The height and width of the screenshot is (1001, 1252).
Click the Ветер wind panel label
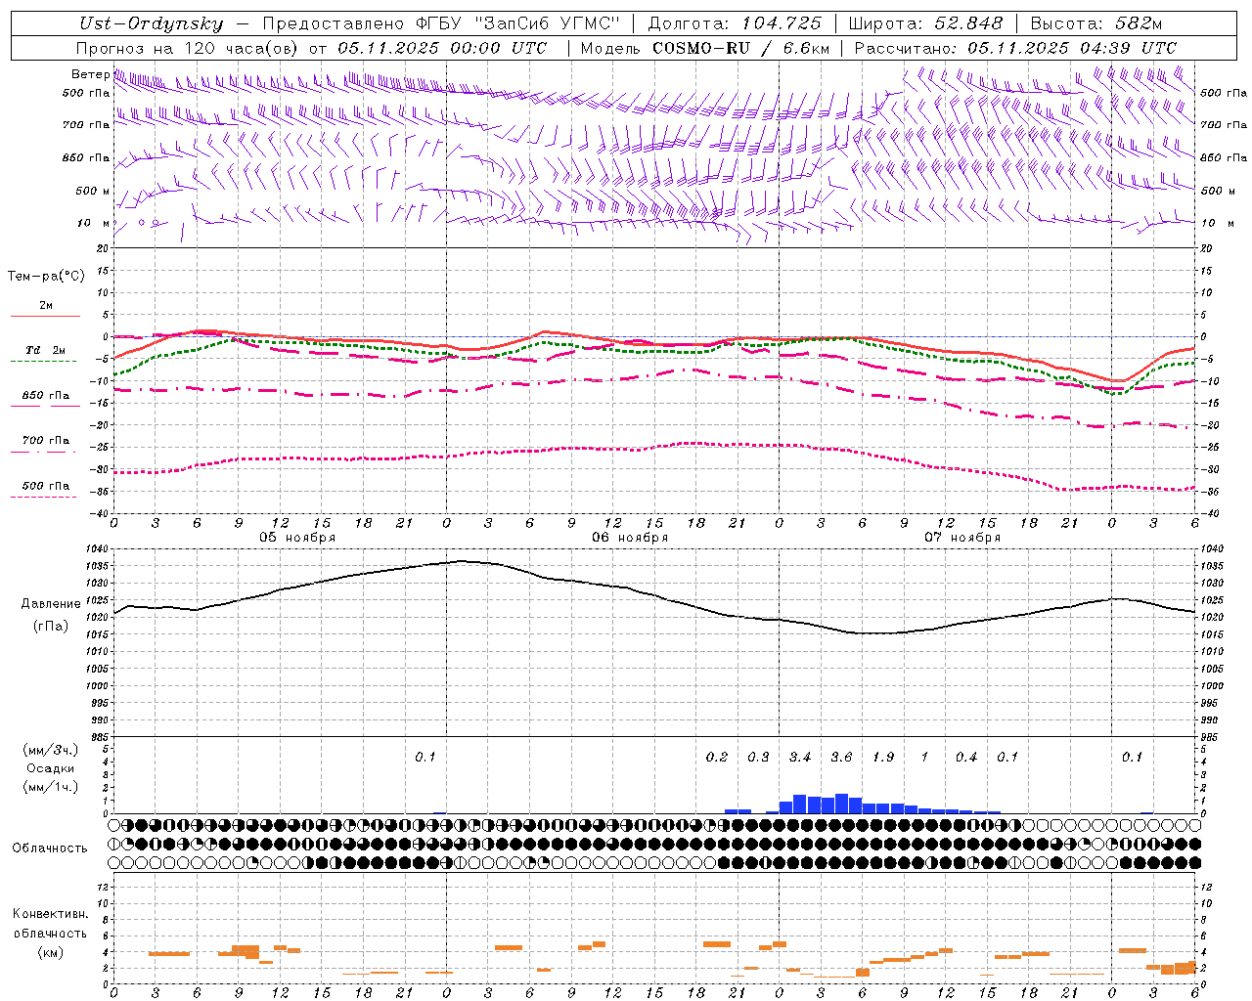pyautogui.click(x=90, y=74)
